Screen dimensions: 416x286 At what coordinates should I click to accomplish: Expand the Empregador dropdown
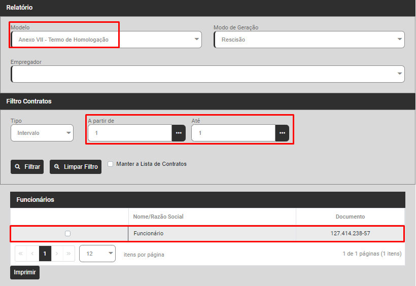207,74
